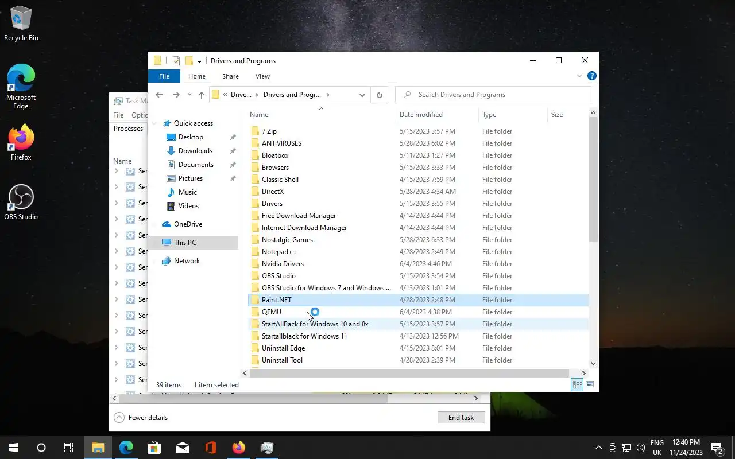Switch to Details view icon
Screen dimensions: 735x459
578,385
